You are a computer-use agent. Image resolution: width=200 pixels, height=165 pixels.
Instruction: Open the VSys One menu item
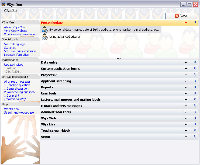click(x=10, y=10)
